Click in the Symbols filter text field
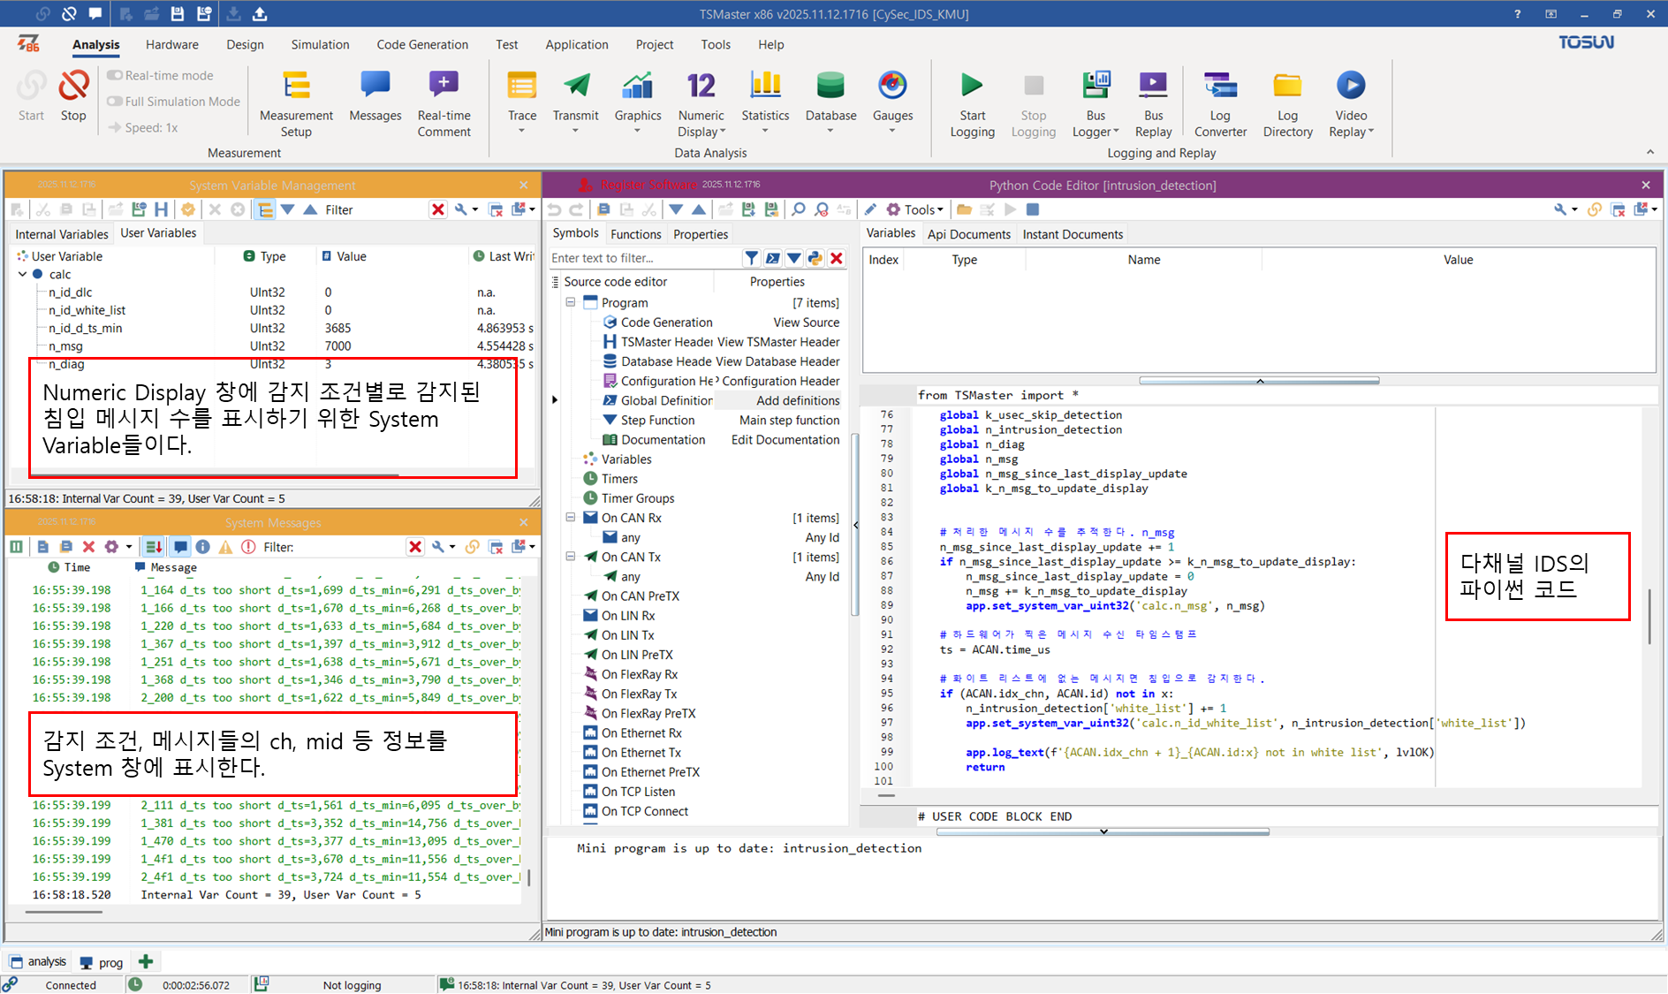The width and height of the screenshot is (1668, 994). pyautogui.click(x=643, y=258)
